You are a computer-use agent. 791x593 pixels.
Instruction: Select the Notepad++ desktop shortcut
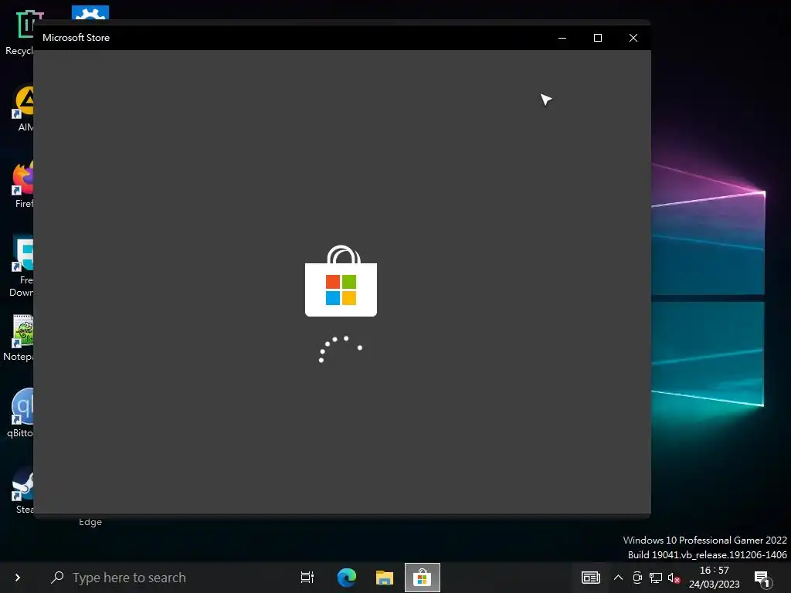19,338
